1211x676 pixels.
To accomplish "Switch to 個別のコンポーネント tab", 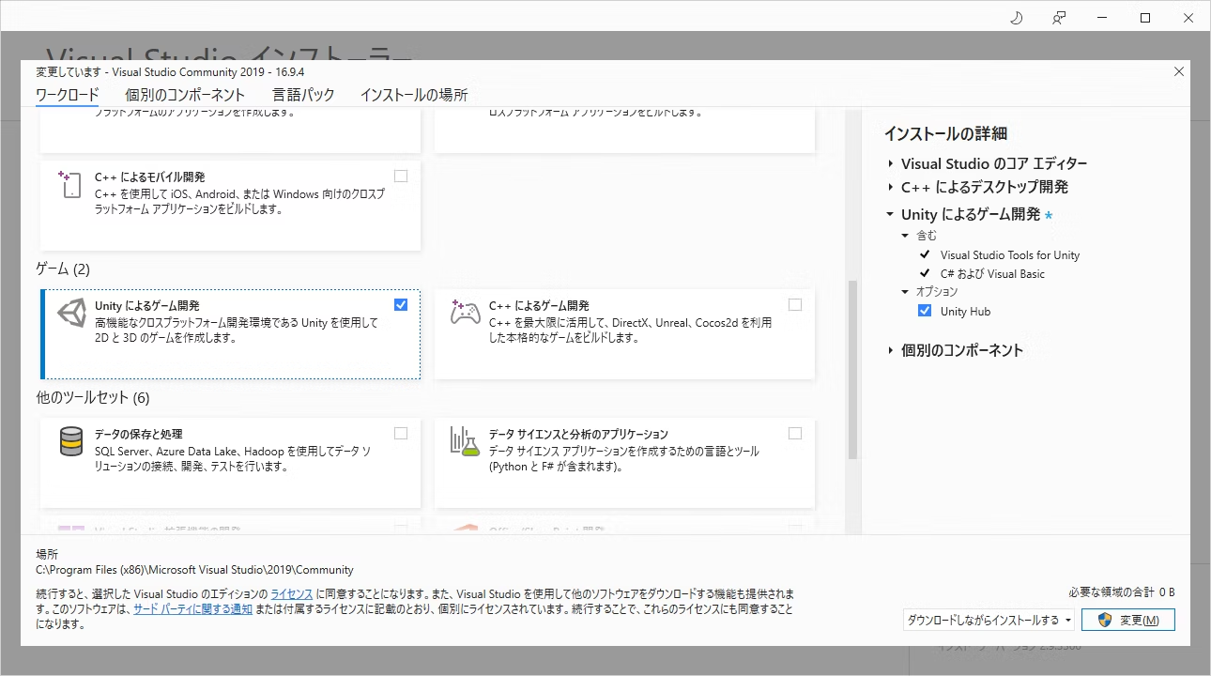I will point(185,95).
